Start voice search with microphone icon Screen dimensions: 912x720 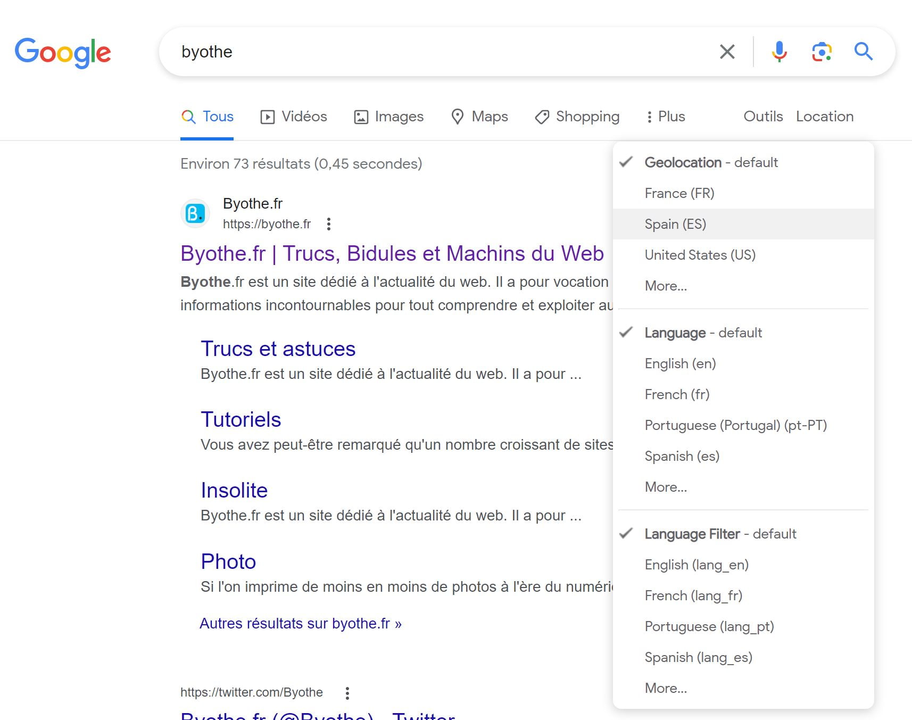click(780, 52)
